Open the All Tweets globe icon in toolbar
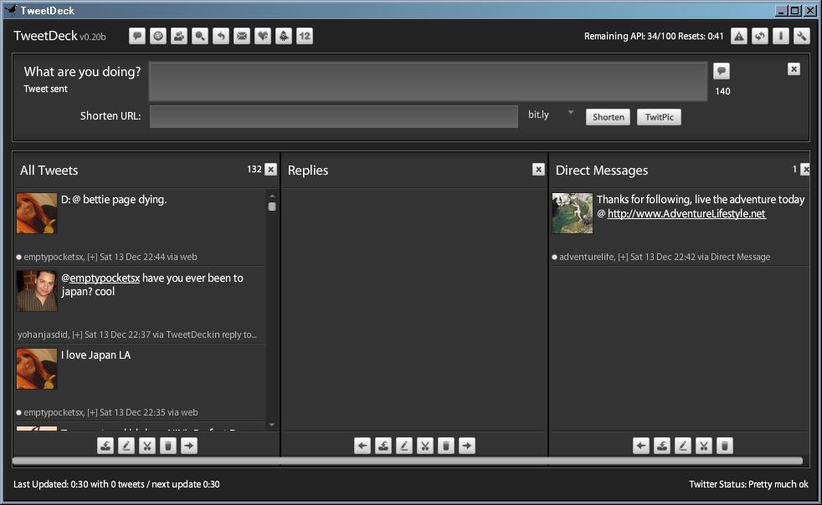 click(x=158, y=36)
